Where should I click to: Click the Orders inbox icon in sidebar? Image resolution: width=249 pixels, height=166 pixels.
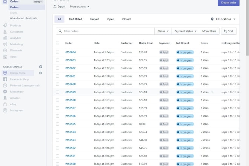tap(5, 2)
